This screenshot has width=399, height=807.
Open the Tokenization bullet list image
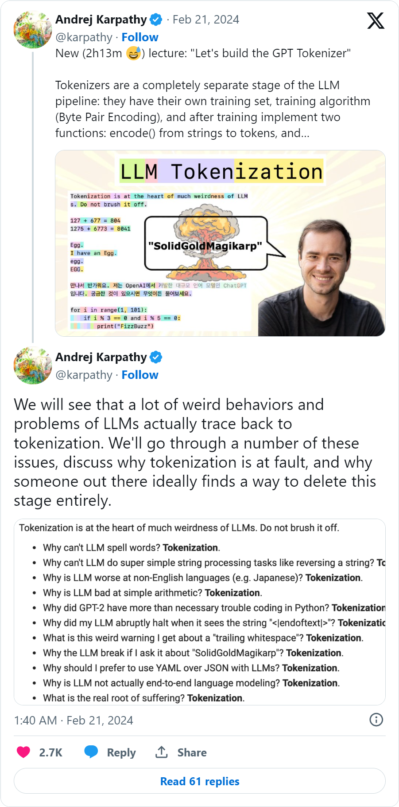tap(200, 612)
